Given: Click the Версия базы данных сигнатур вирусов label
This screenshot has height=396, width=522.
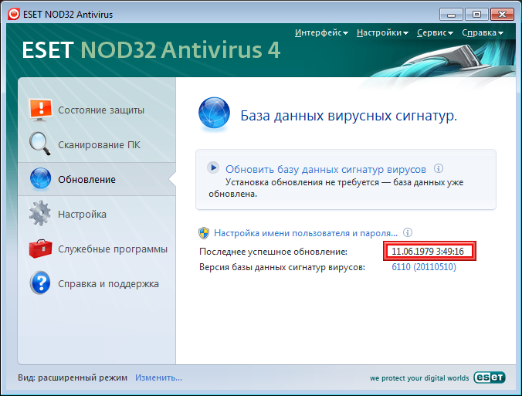Looking at the screenshot, I should (283, 267).
